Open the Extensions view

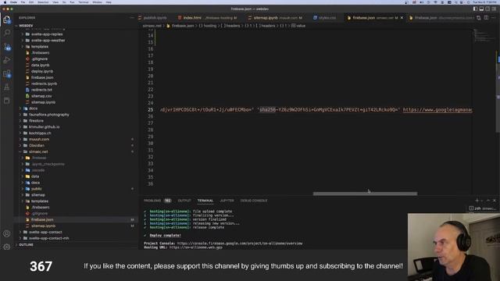click(7, 73)
